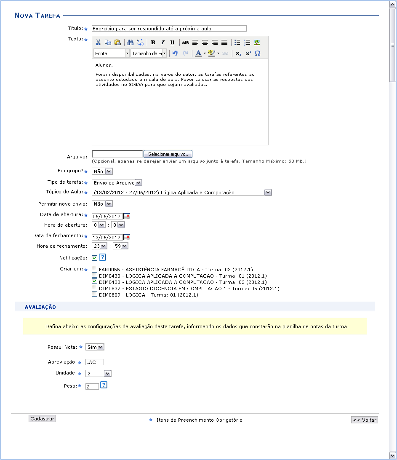Open the Possui Nota dropdown
The width and height of the screenshot is (397, 460).
95,347
